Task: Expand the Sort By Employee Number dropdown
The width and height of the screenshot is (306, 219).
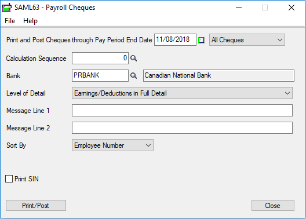Action: 112,145
